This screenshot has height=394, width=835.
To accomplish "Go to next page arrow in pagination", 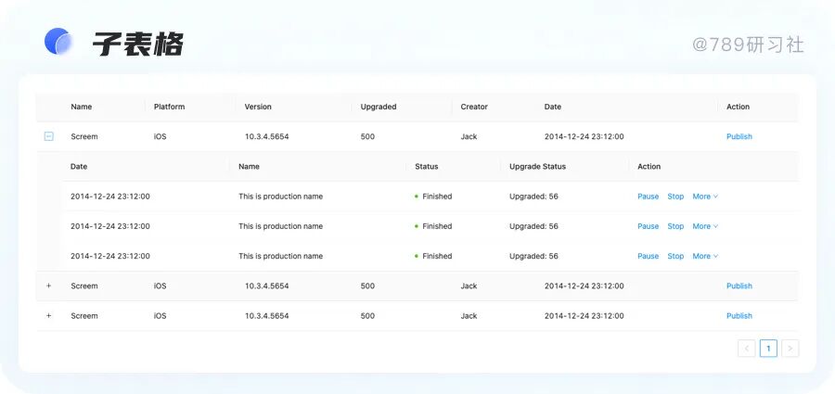I will click(x=790, y=349).
